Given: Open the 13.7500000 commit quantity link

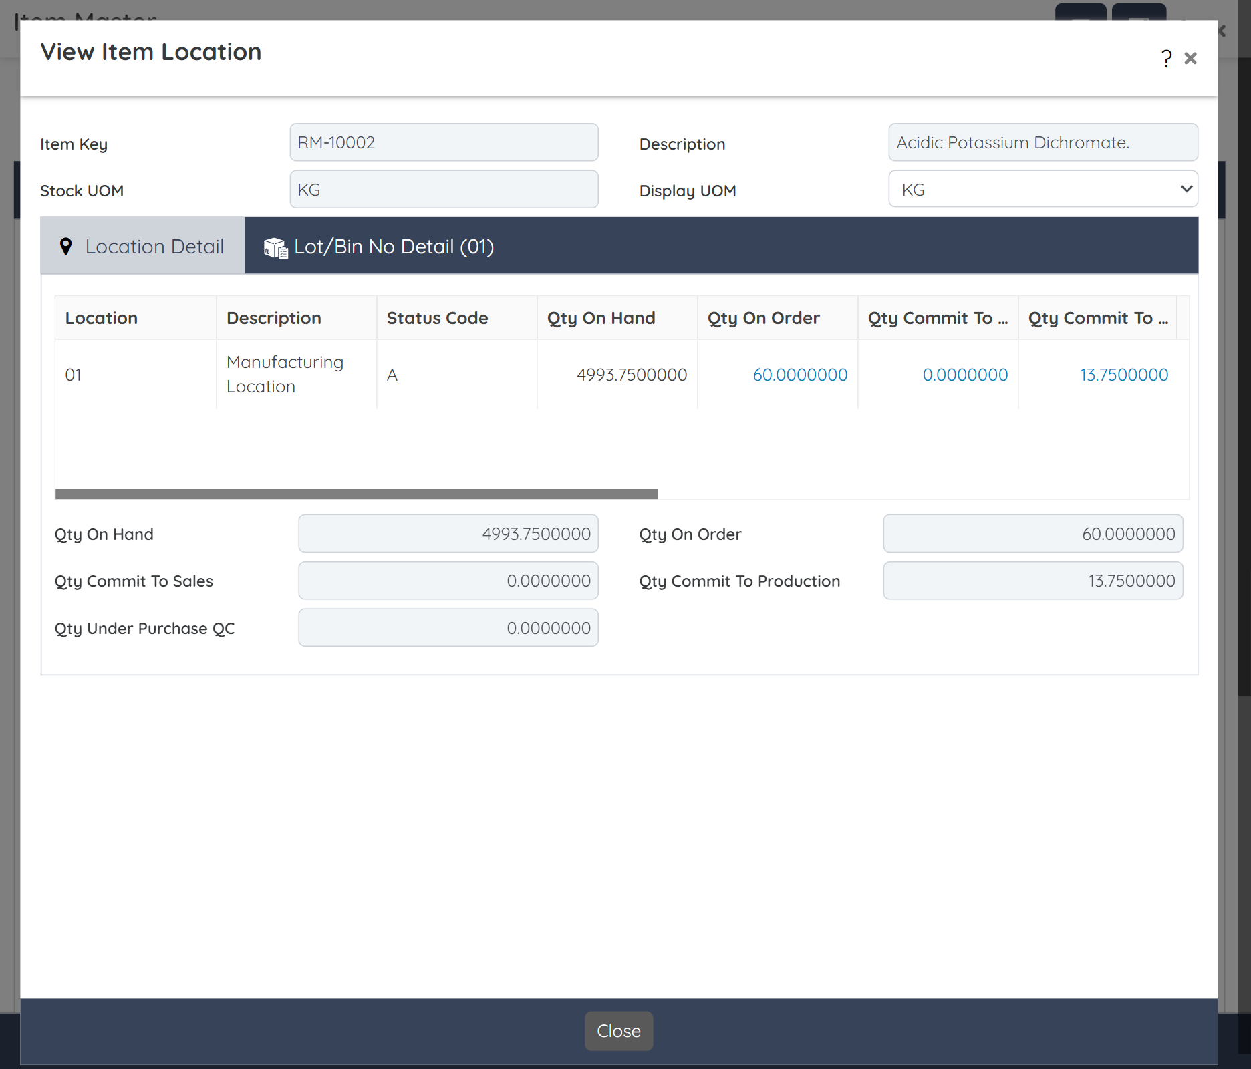Looking at the screenshot, I should 1123,375.
